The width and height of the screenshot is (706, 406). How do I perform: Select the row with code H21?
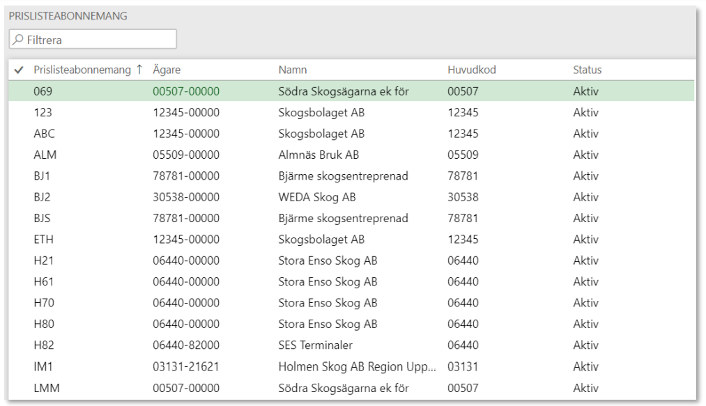(351, 260)
